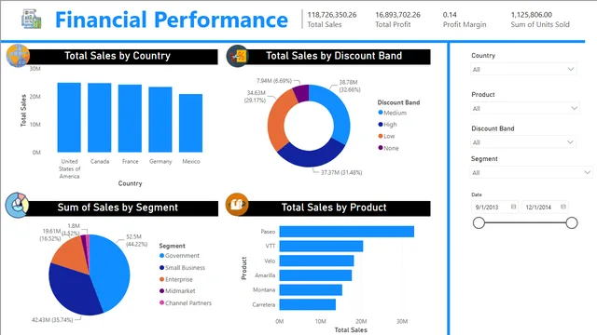The width and height of the screenshot is (597, 335).
Task: Click the 37.37M (31.48%) data label
Action: point(341,172)
